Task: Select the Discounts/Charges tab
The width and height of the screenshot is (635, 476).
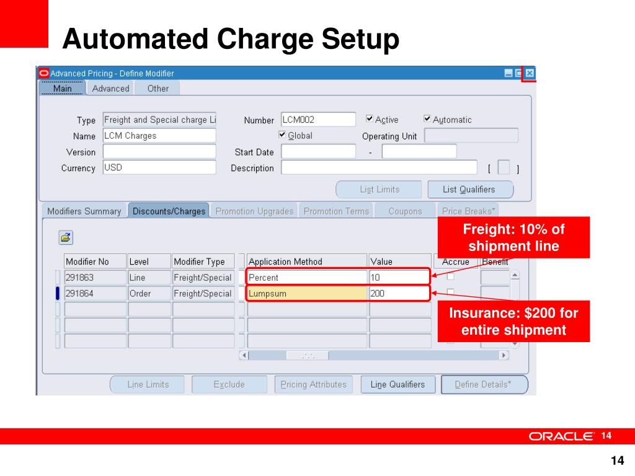Action: [169, 211]
